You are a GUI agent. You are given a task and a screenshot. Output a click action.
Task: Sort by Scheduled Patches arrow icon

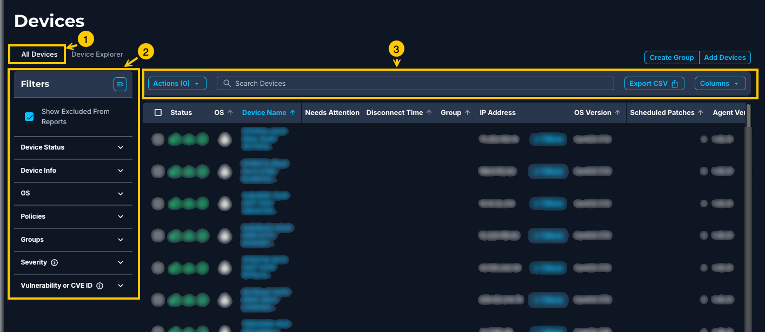[x=701, y=113]
